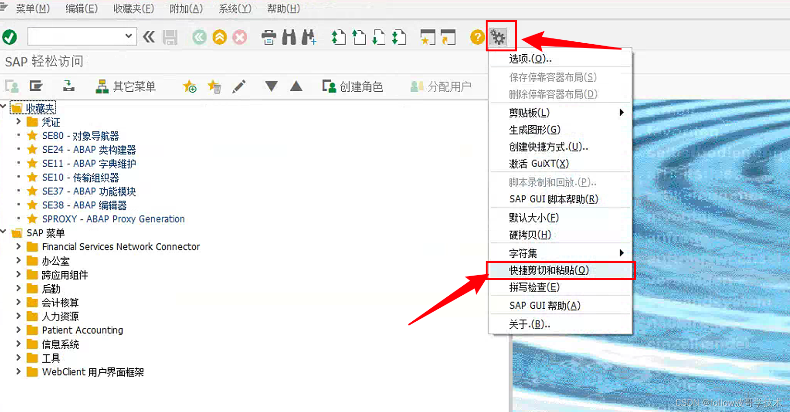Viewport: 790px width, 412px height.
Task: Open the 附加(A) menu
Action: coord(186,9)
